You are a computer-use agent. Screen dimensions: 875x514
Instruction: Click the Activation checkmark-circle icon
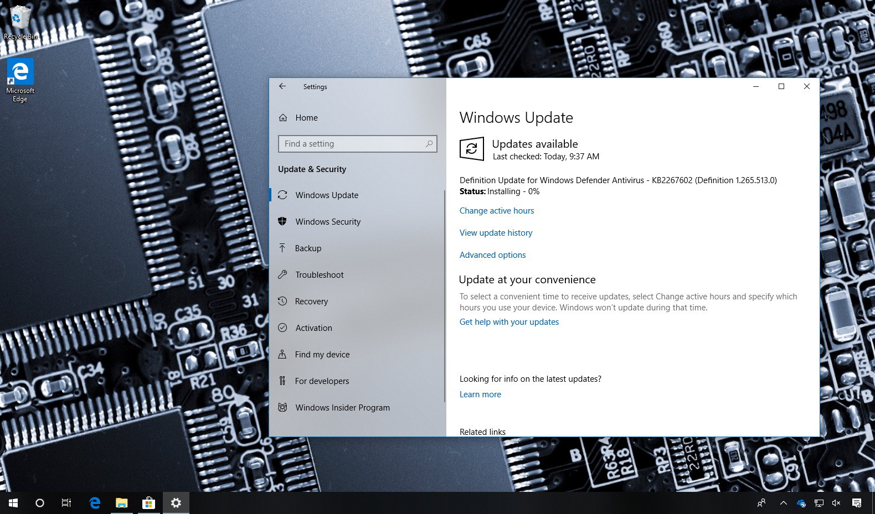point(282,328)
